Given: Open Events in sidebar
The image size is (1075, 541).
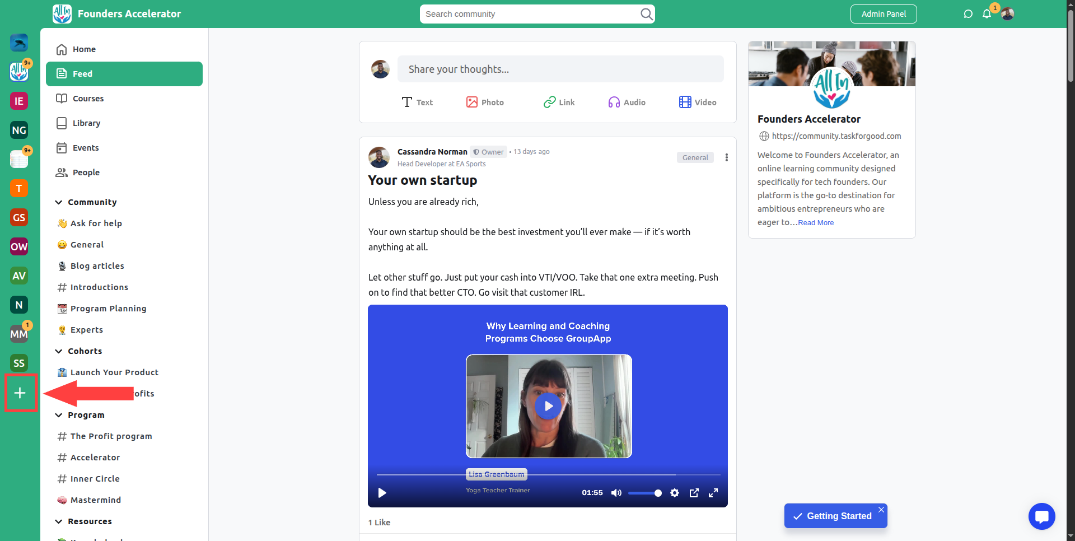Looking at the screenshot, I should click(124, 148).
